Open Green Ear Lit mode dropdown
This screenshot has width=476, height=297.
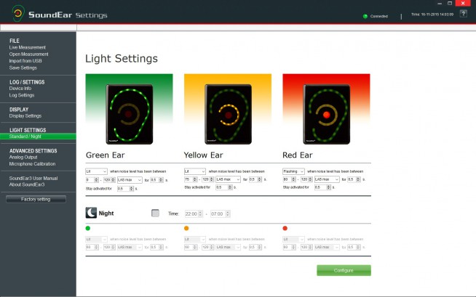click(x=96, y=171)
